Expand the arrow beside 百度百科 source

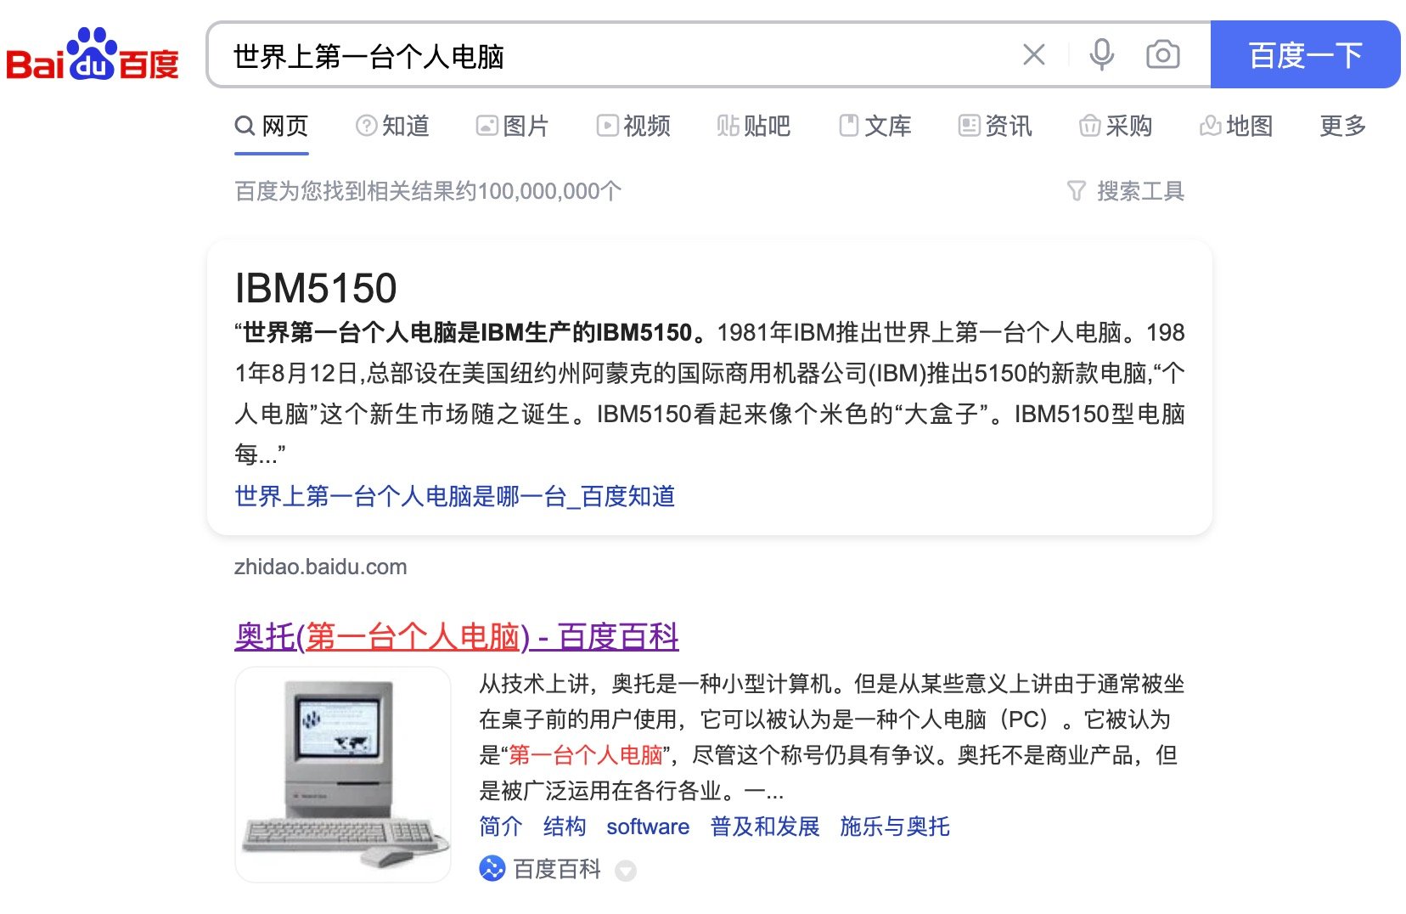[626, 871]
